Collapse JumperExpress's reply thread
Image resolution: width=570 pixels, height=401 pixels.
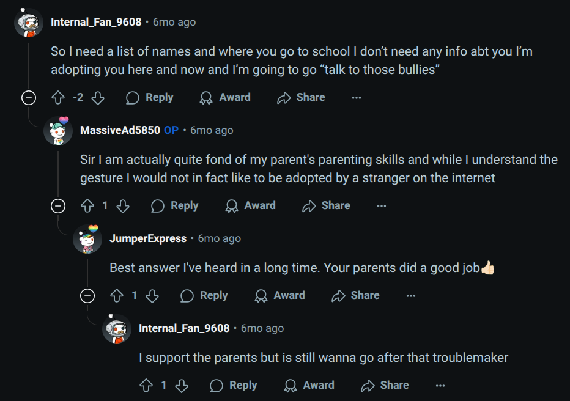click(87, 296)
